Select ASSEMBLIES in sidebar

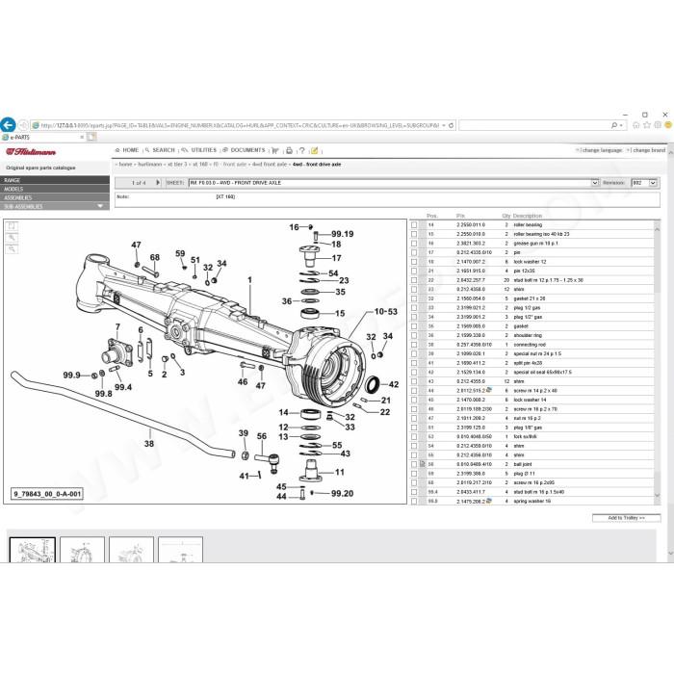[55, 197]
